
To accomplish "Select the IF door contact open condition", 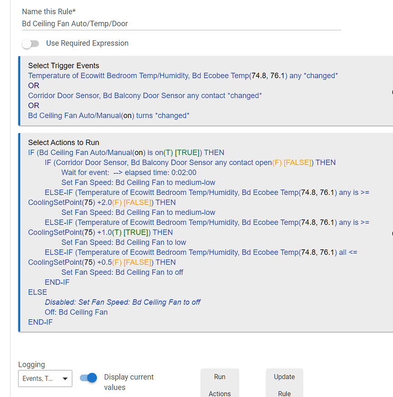I will [x=190, y=163].
